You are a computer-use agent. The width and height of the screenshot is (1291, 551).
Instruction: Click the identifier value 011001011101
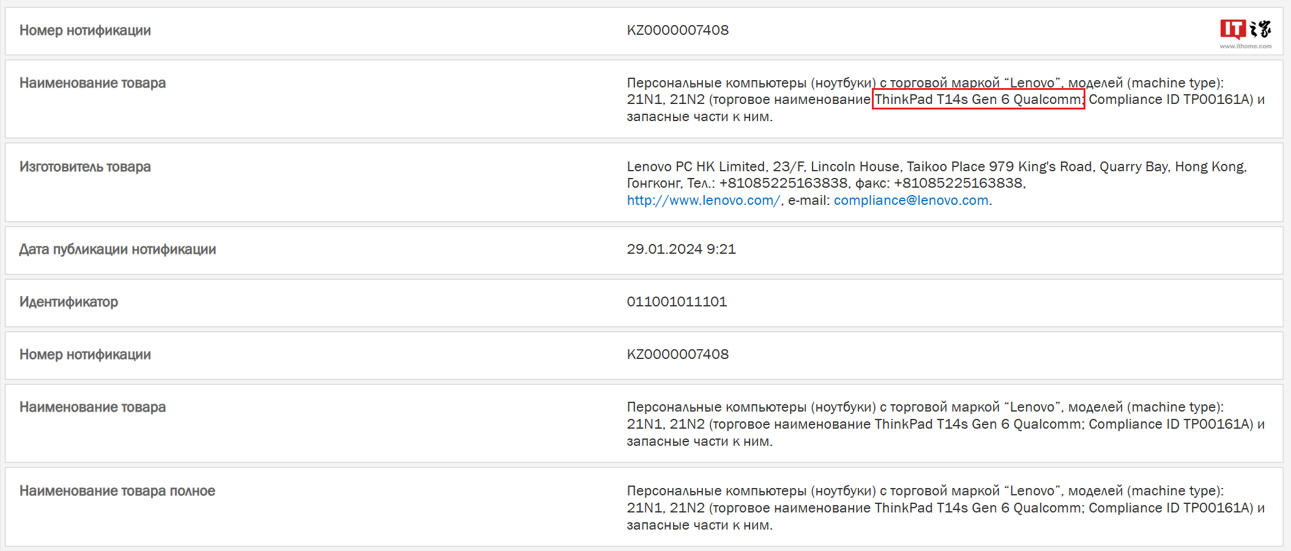(677, 302)
